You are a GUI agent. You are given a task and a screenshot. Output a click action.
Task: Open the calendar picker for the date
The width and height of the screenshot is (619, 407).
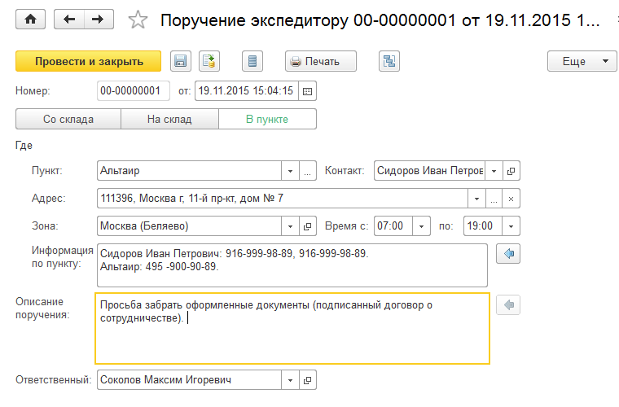[x=308, y=91]
